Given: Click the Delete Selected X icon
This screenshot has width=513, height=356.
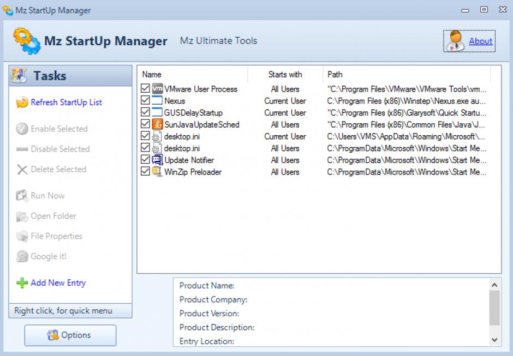Looking at the screenshot, I should coord(22,170).
